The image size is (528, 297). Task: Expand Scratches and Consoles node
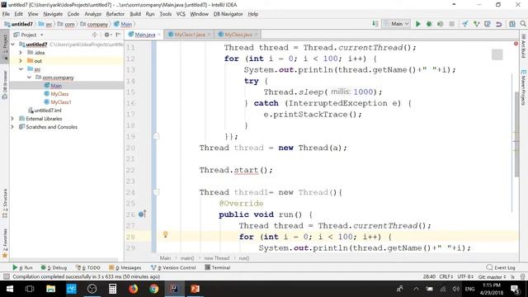[x=12, y=127]
